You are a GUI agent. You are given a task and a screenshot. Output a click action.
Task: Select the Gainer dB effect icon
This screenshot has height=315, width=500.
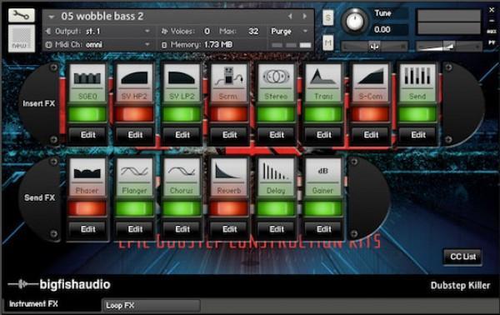(323, 172)
